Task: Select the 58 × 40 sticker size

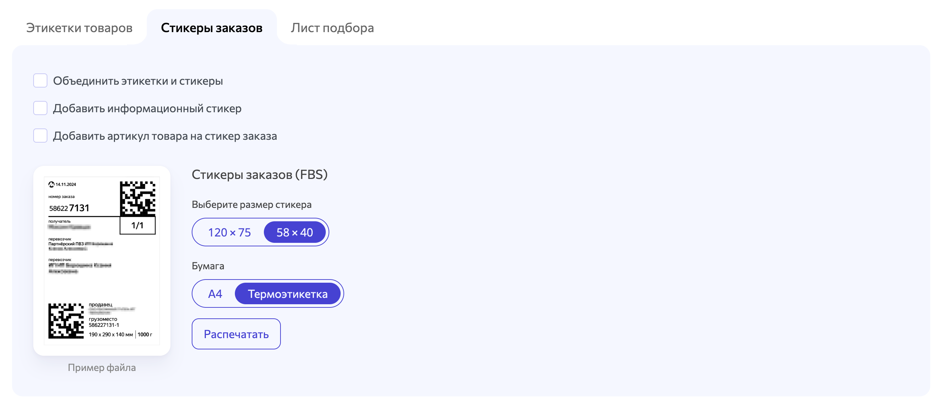Action: tap(294, 232)
